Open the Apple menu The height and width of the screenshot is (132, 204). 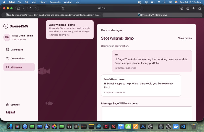(4, 2)
